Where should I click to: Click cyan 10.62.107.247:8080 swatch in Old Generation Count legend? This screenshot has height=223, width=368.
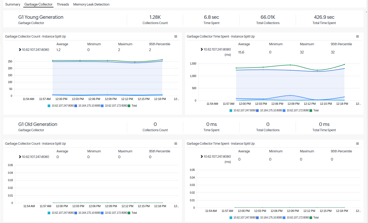click(49, 213)
